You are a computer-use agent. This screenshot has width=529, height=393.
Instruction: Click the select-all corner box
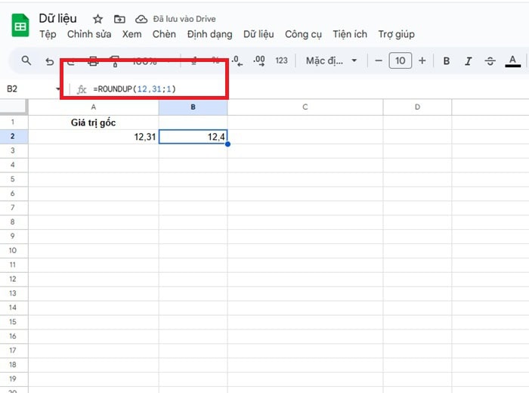[14, 107]
